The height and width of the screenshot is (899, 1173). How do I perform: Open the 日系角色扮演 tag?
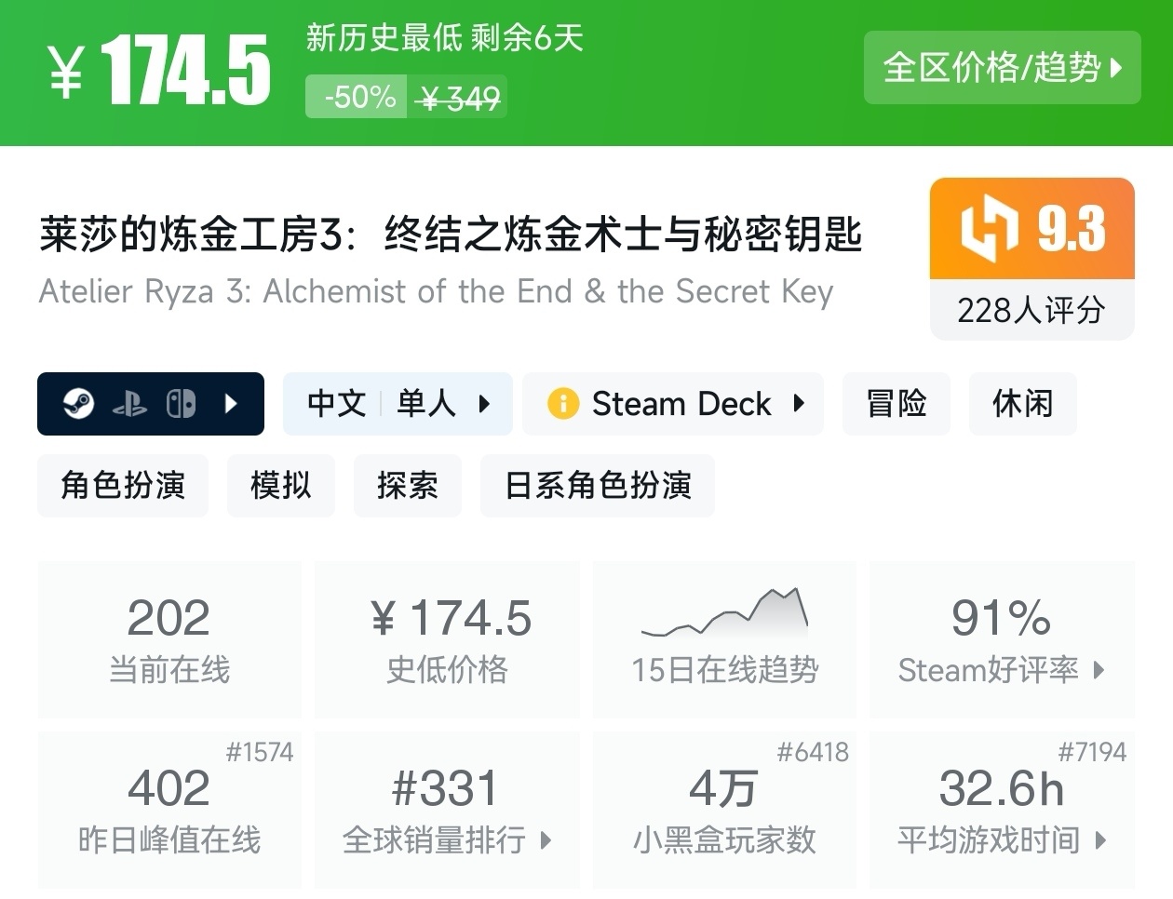tap(598, 486)
